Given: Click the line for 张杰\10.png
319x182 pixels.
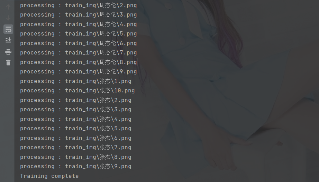Looking at the screenshot, I should point(77,91).
